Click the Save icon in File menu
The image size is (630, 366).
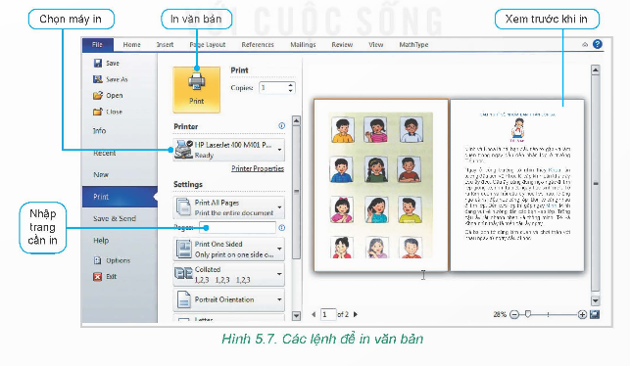[98, 63]
